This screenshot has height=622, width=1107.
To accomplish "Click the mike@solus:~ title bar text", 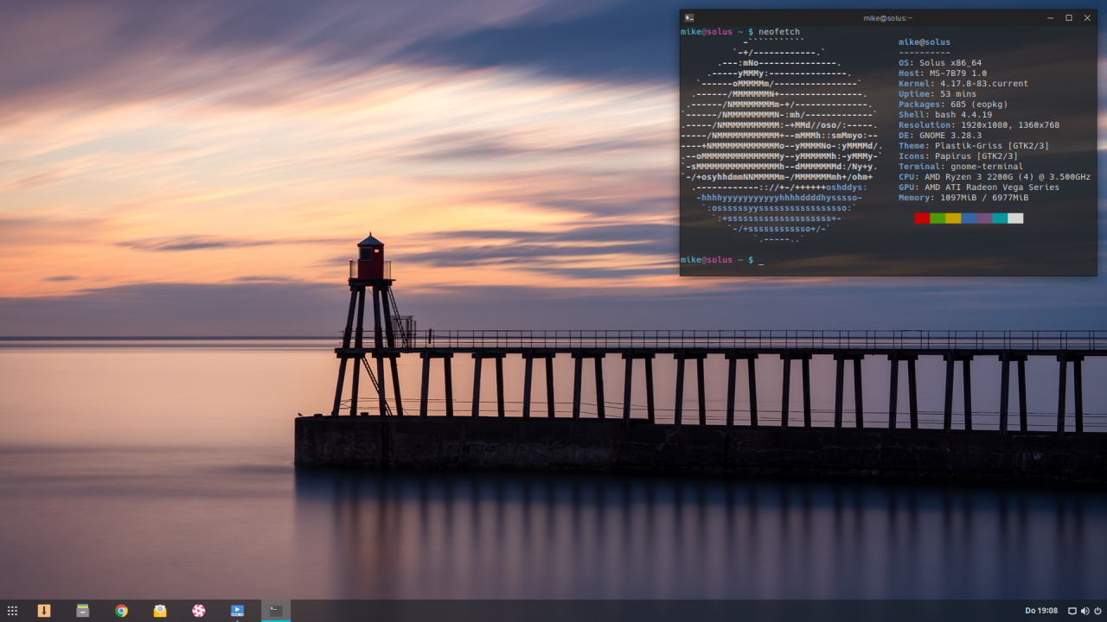I will (x=887, y=18).
